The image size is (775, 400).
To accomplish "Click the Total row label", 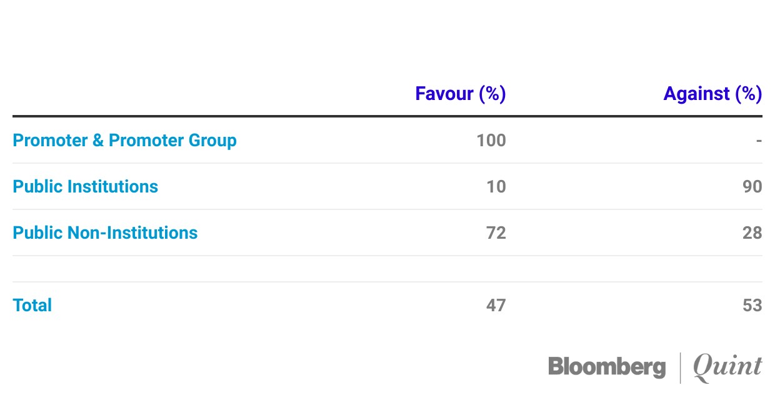I will pyautogui.click(x=32, y=305).
